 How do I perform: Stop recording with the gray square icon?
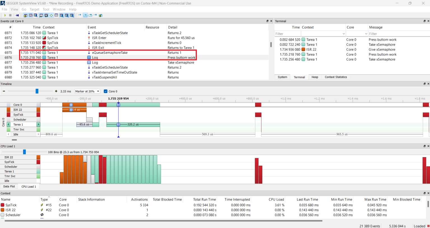[10, 15]
